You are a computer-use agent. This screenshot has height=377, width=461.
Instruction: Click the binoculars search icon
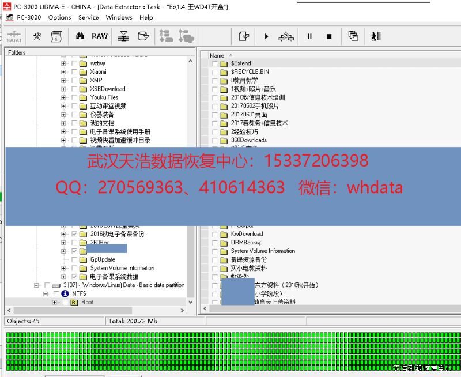(x=81, y=36)
